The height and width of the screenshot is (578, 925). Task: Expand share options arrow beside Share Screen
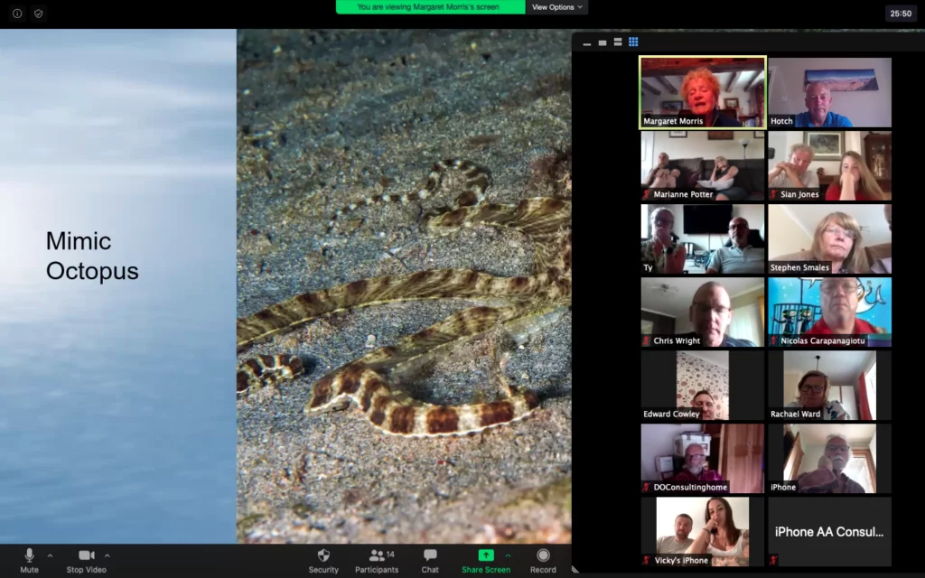pos(508,555)
